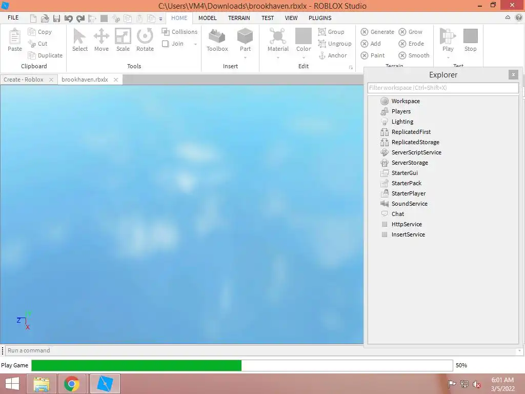Image resolution: width=525 pixels, height=394 pixels.
Task: Expand the Material dropdown arrow
Action: 278,57
